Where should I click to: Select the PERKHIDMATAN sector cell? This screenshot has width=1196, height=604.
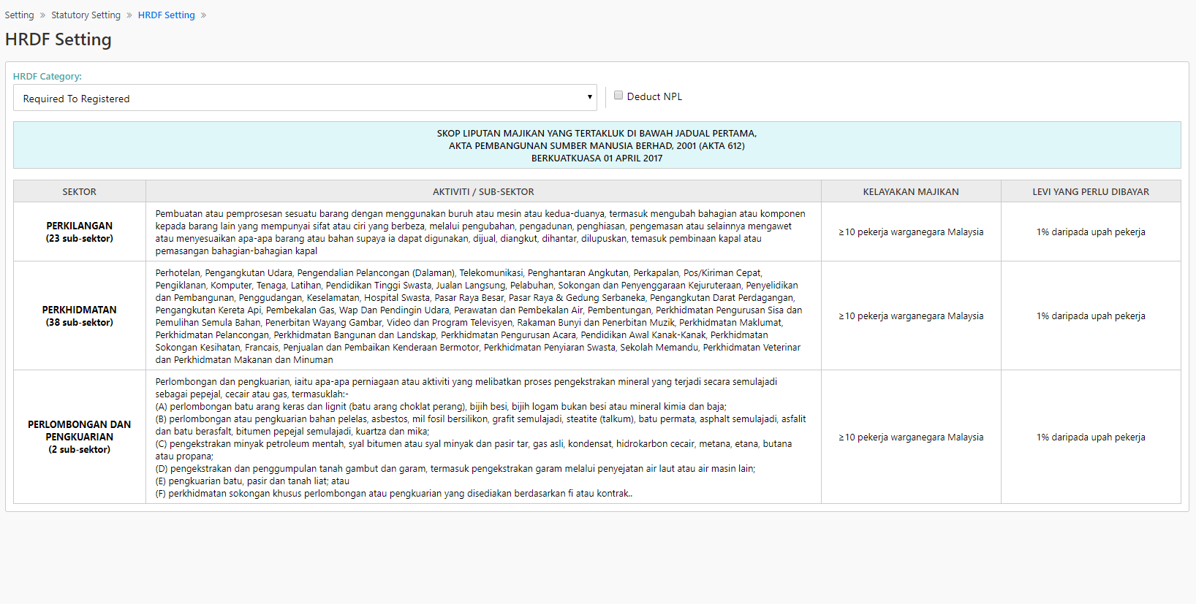80,316
